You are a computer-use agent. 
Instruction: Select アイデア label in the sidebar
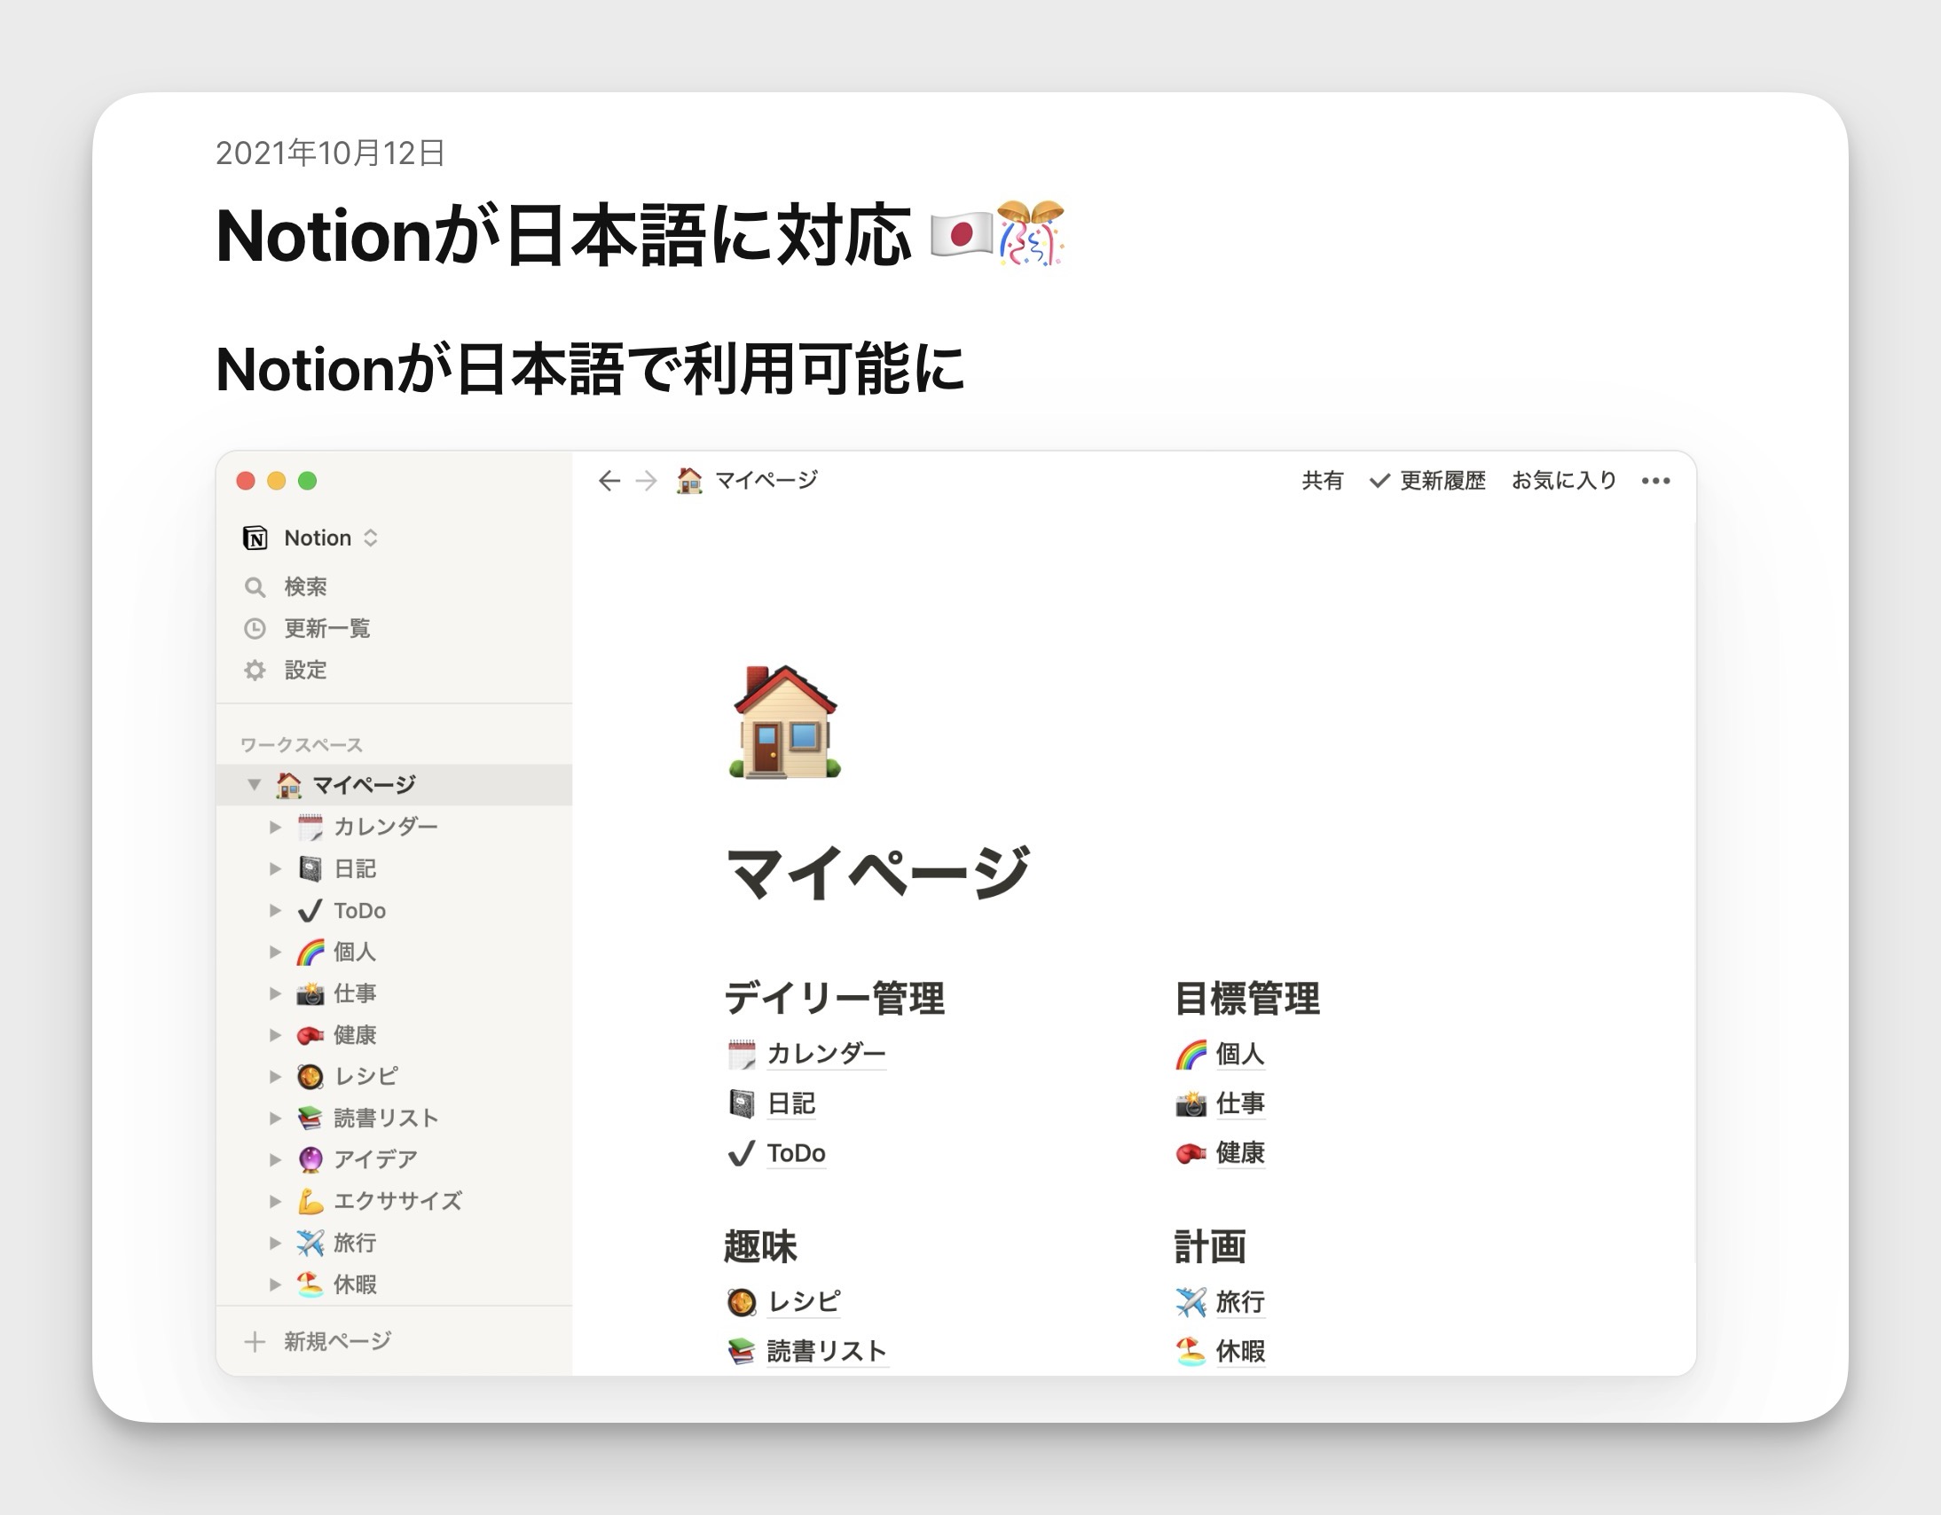[375, 1159]
